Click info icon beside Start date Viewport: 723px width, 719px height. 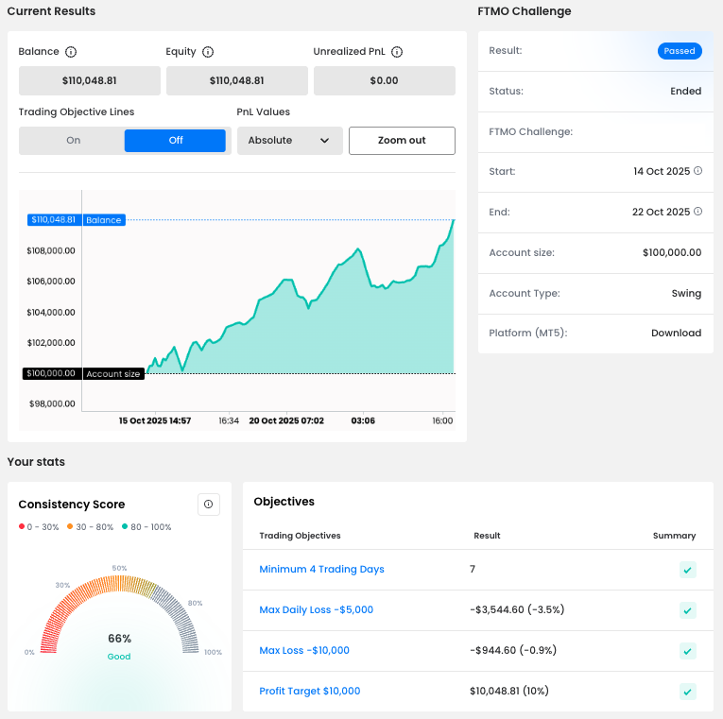pos(698,171)
